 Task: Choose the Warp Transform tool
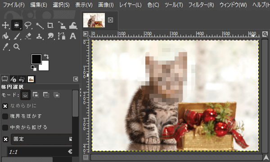point(73,25)
